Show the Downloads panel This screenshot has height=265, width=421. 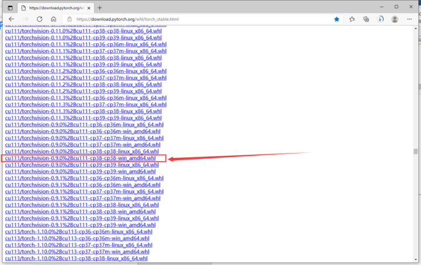click(380, 19)
